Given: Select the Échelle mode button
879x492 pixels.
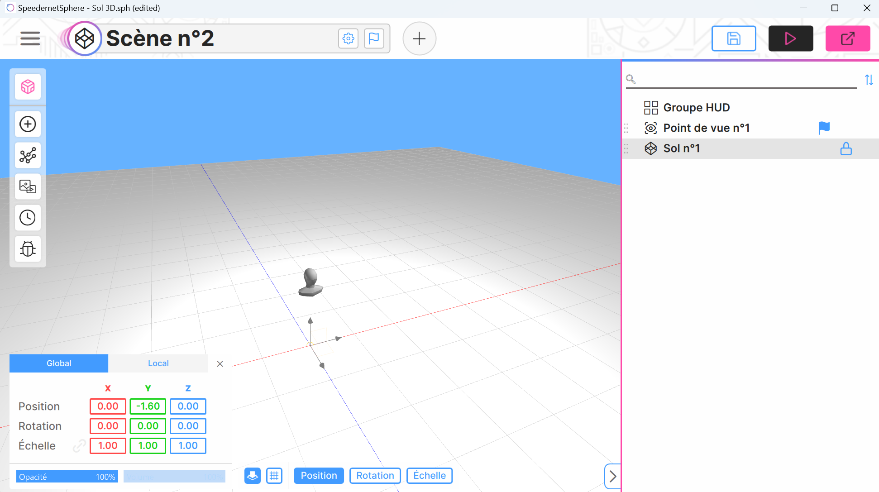Looking at the screenshot, I should point(429,476).
